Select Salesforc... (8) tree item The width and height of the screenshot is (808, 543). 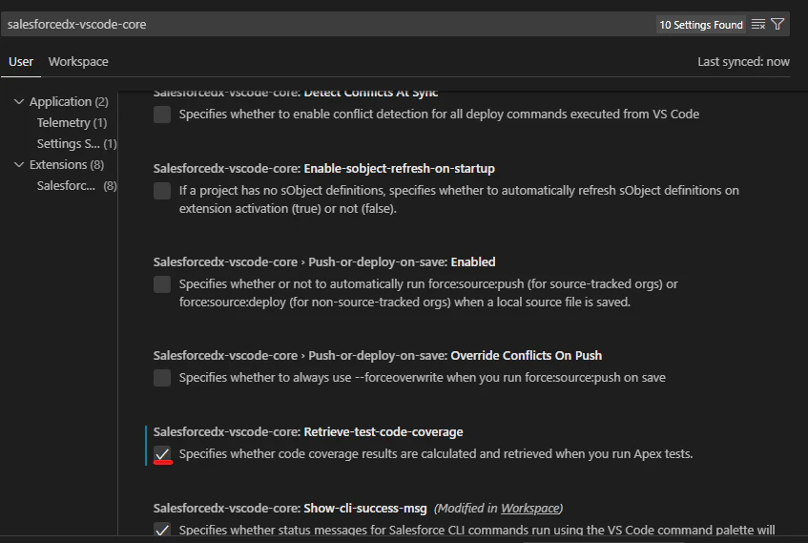coord(76,186)
